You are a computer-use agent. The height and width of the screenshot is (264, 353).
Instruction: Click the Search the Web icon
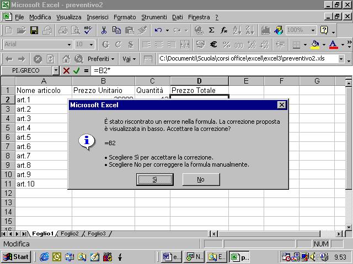[79, 59]
